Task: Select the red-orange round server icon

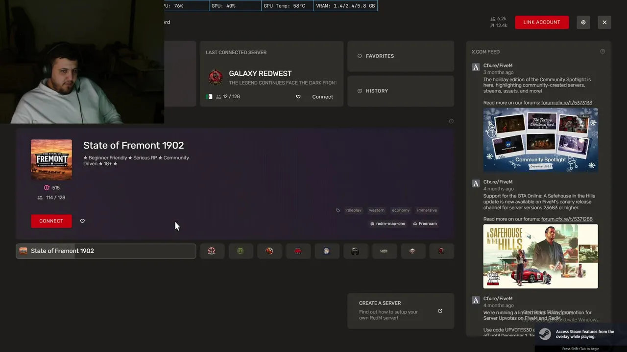Action: 269,251
